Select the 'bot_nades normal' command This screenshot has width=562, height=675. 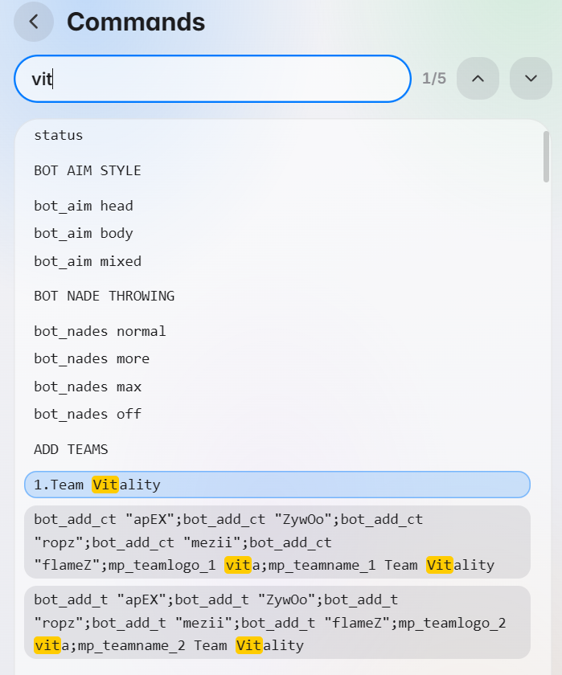[100, 331]
